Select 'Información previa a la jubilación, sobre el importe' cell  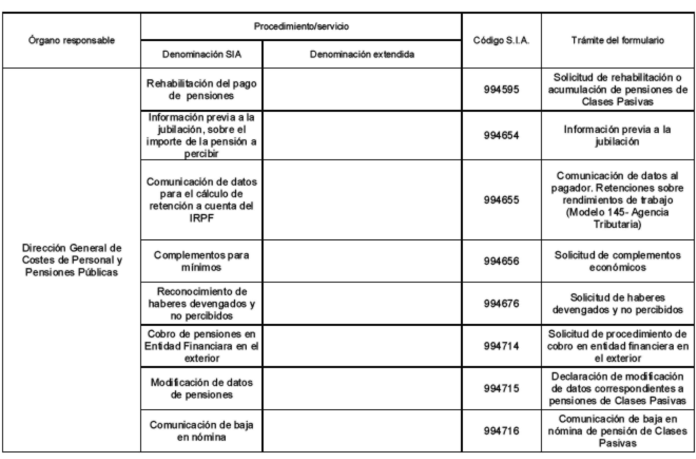pos(202,136)
